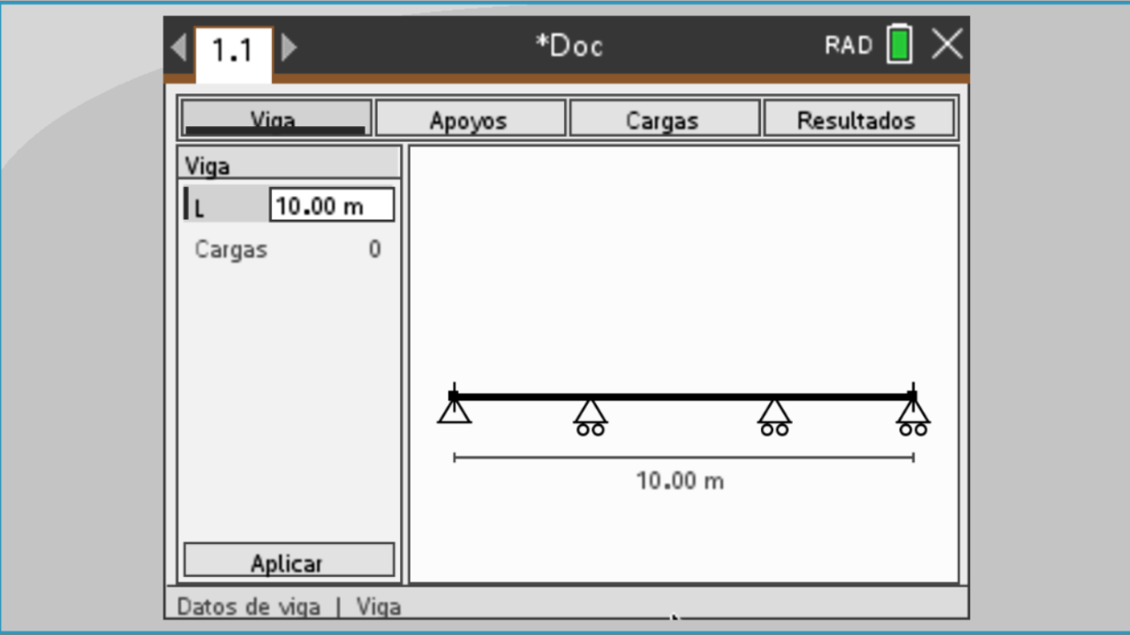Open the Cargas tab
Viewport: 1130px width, 635px height.
(664, 118)
